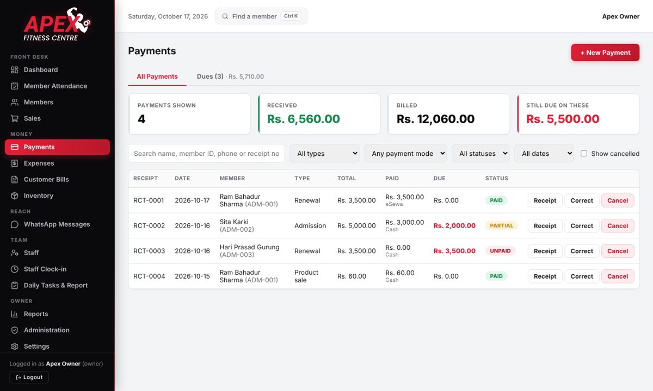Open the Any payment mode dropdown
The image size is (653, 391).
405,154
